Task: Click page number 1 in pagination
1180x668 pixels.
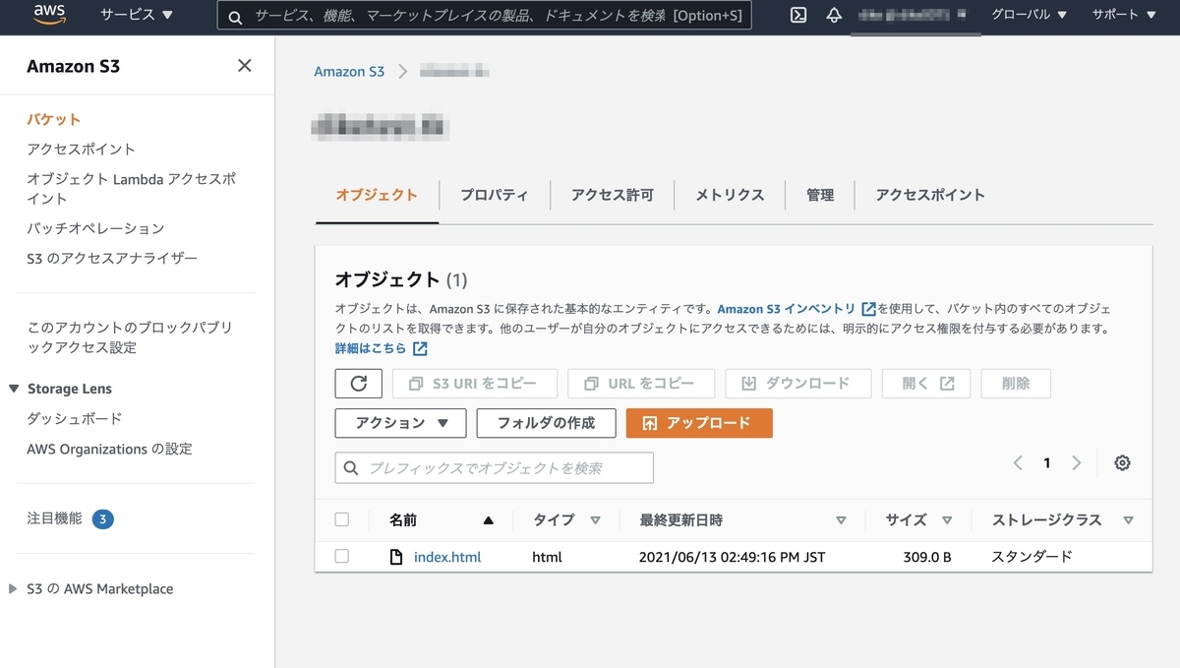Action: pos(1047,463)
